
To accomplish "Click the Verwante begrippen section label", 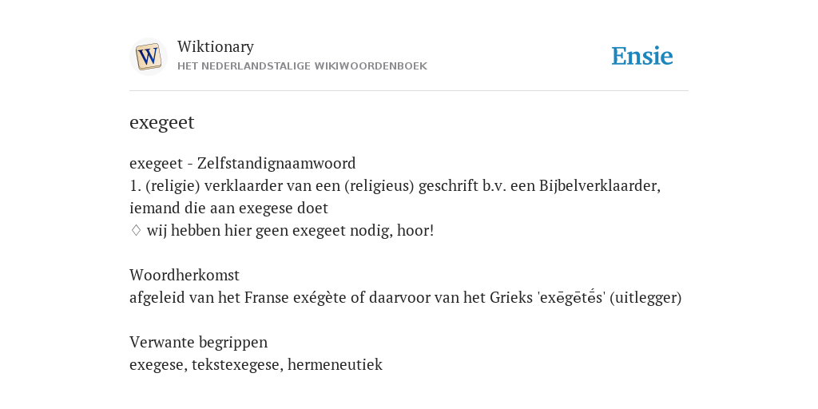I will pos(198,342).
